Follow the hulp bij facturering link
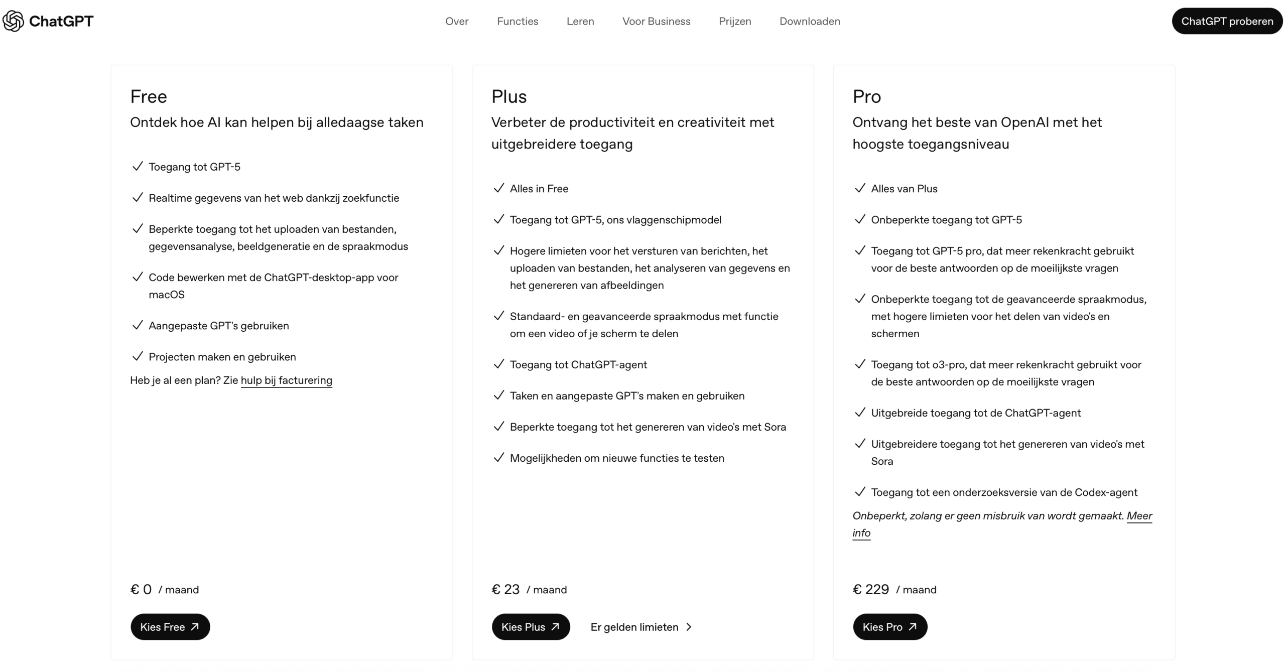Screen dimensions: 1285x672 click(286, 380)
